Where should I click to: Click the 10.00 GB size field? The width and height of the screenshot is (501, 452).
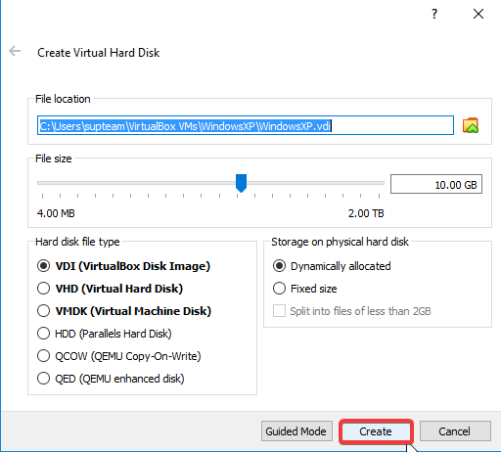click(x=436, y=184)
